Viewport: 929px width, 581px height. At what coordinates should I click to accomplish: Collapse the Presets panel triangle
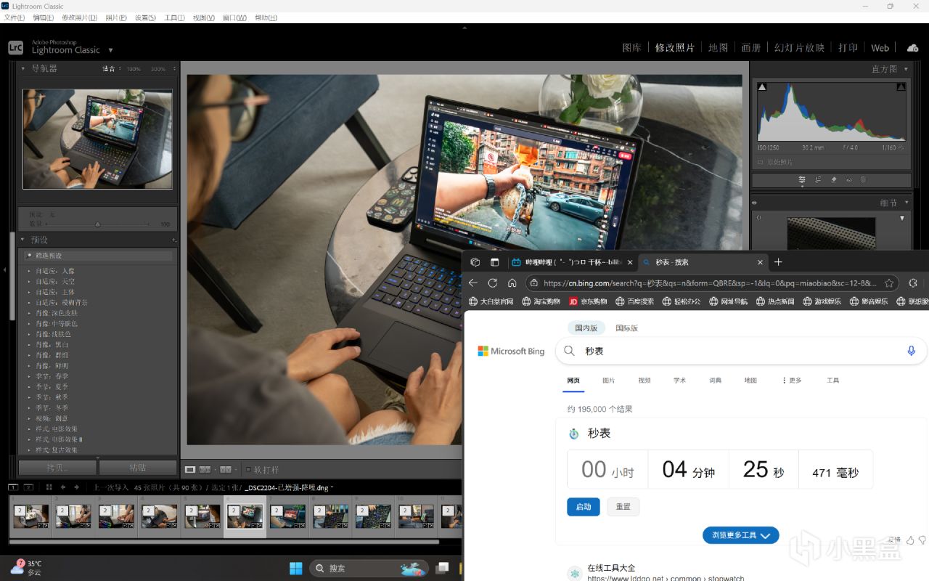22,240
